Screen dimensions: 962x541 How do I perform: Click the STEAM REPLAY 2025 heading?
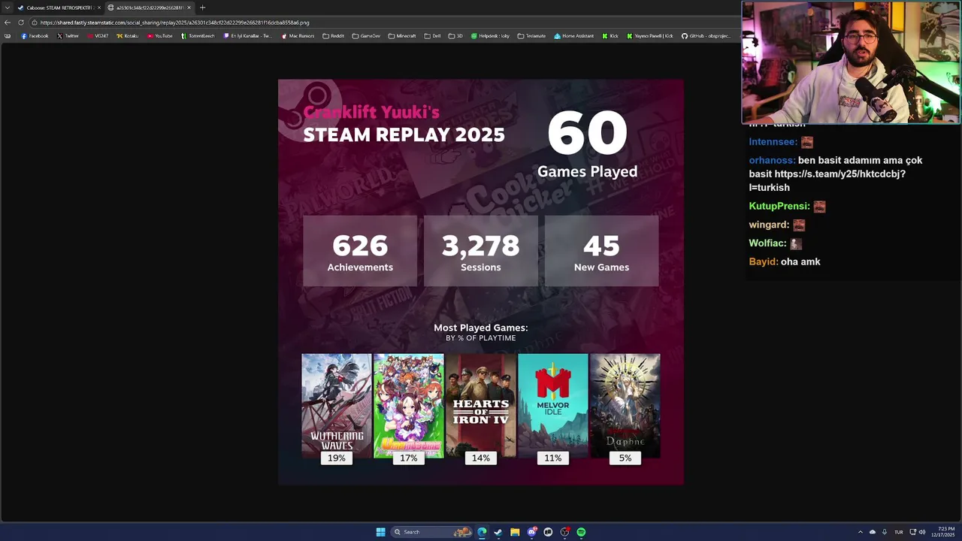pos(404,134)
